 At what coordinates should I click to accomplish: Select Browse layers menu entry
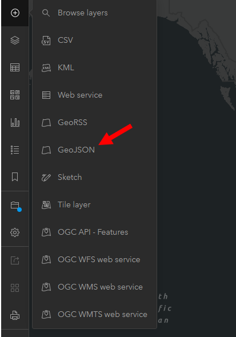pos(95,13)
